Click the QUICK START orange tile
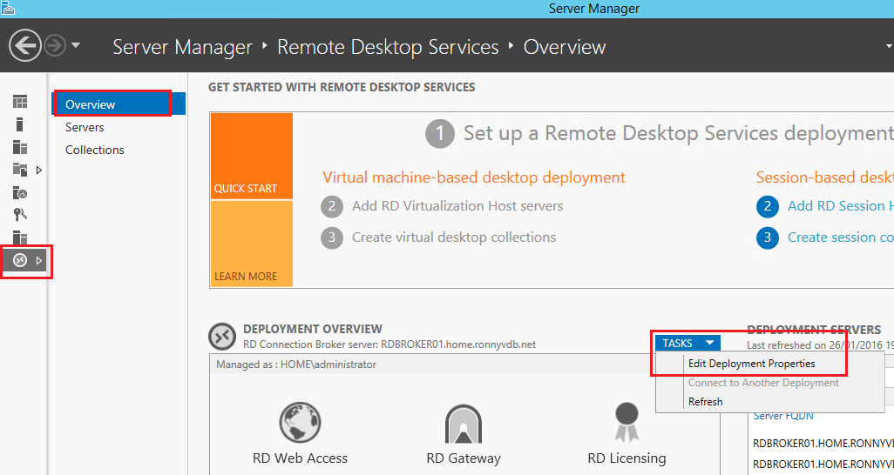 click(x=251, y=157)
